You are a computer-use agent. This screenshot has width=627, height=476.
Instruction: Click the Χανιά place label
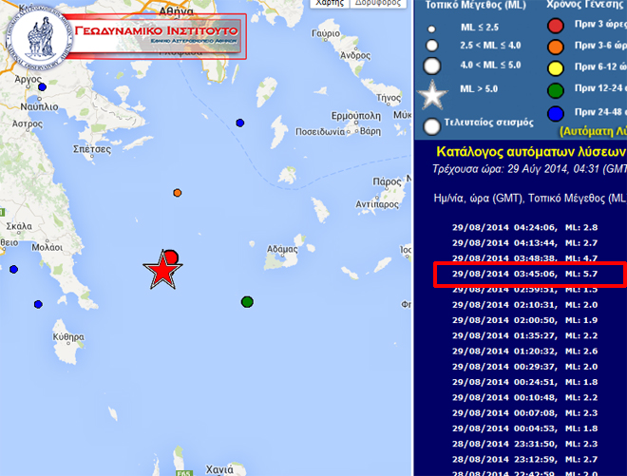click(x=219, y=469)
